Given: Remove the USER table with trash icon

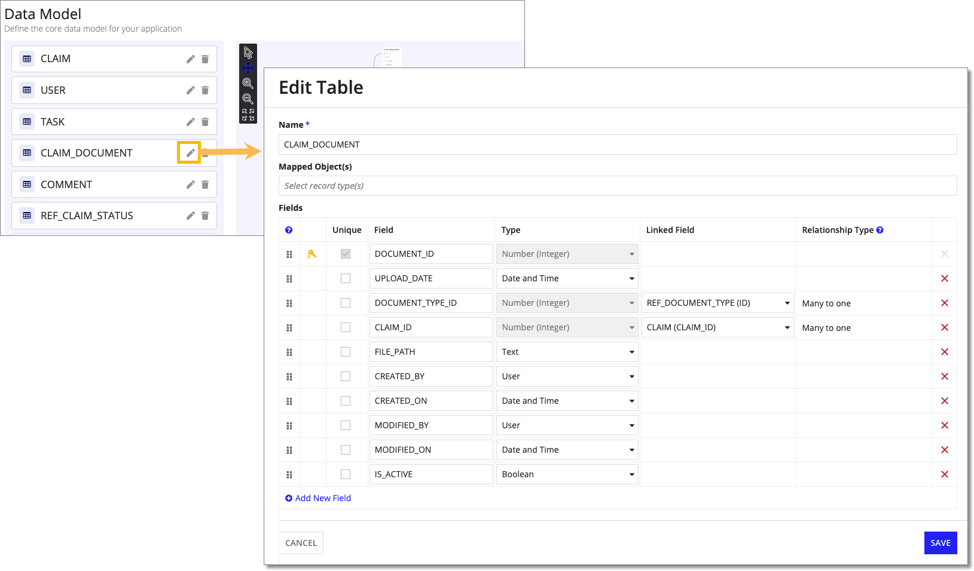Looking at the screenshot, I should (x=205, y=90).
